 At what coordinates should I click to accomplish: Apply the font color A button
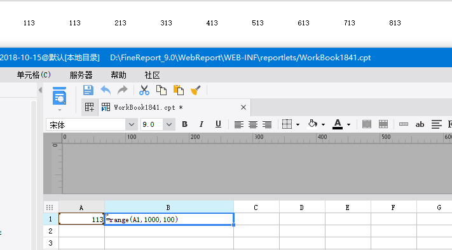[338, 124]
